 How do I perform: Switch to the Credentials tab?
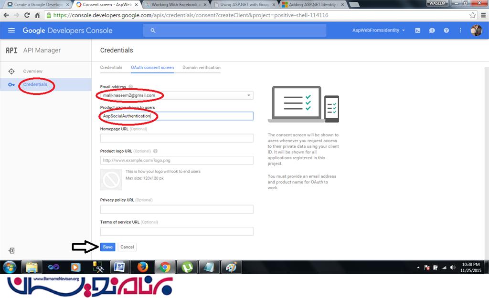click(x=111, y=68)
